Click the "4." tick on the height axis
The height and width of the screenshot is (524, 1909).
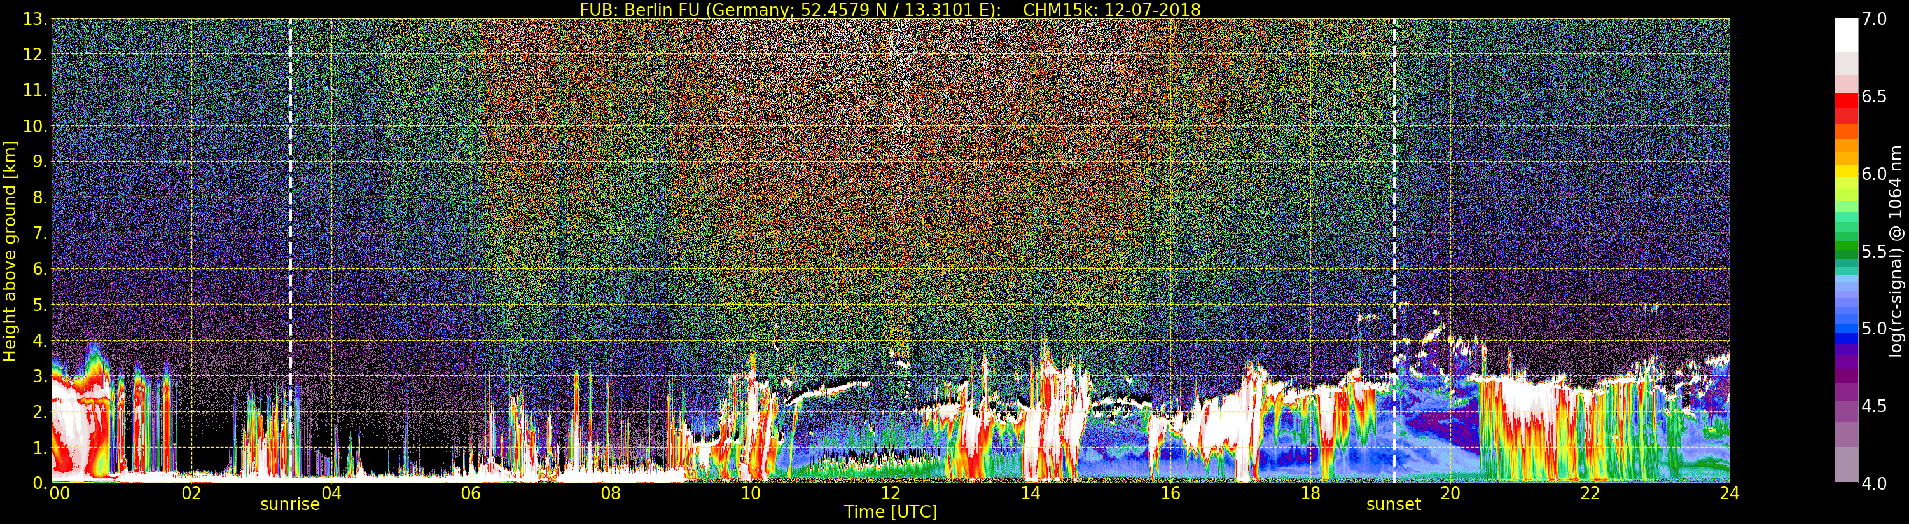pyautogui.click(x=40, y=341)
